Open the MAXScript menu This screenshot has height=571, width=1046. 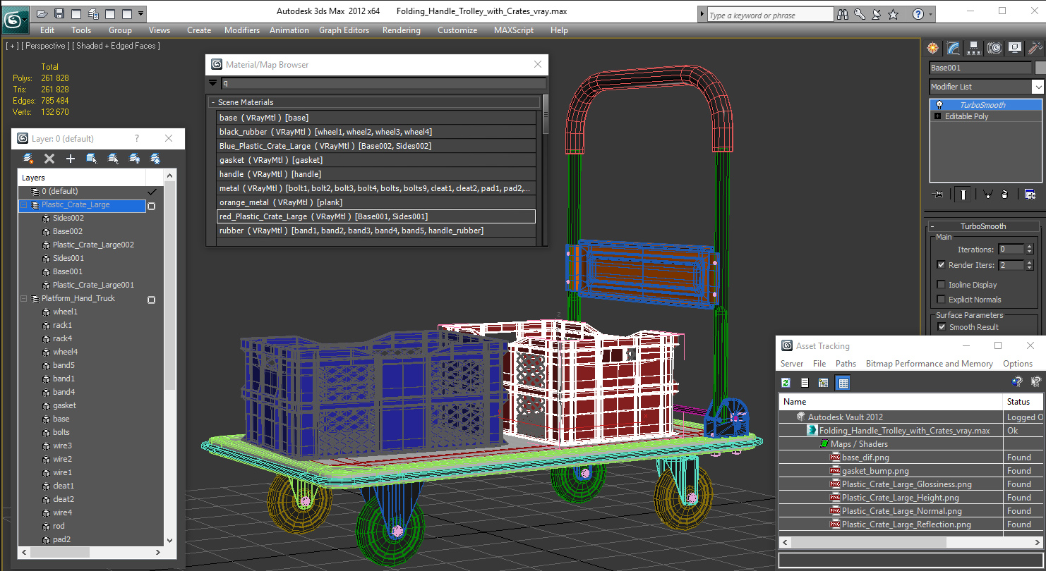click(515, 30)
